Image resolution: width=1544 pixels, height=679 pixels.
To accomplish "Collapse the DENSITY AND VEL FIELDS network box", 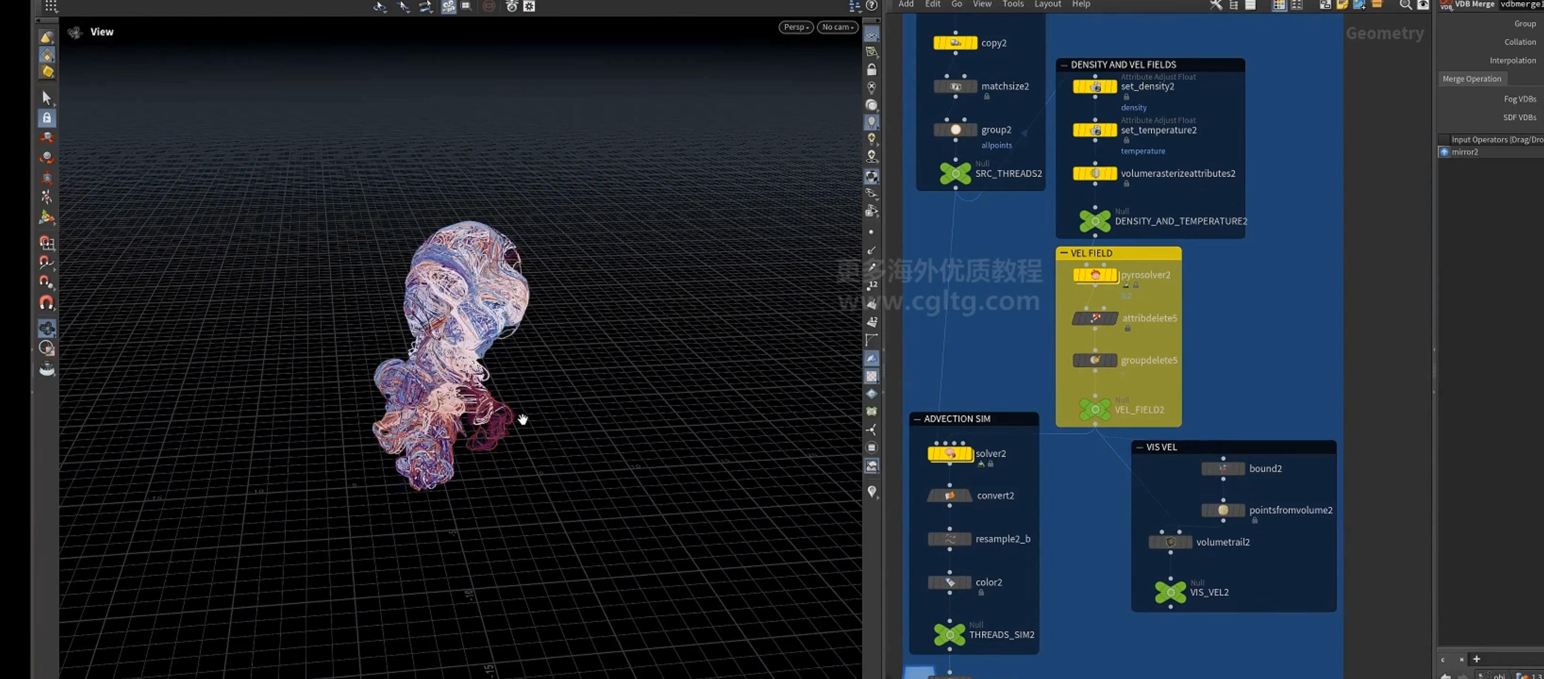I will 1064,65.
